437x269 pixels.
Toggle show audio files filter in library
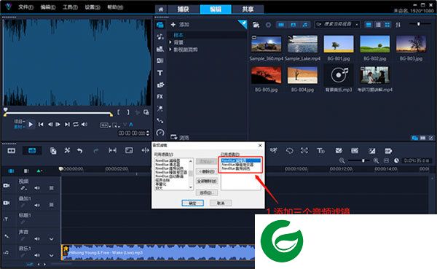[x=305, y=25]
